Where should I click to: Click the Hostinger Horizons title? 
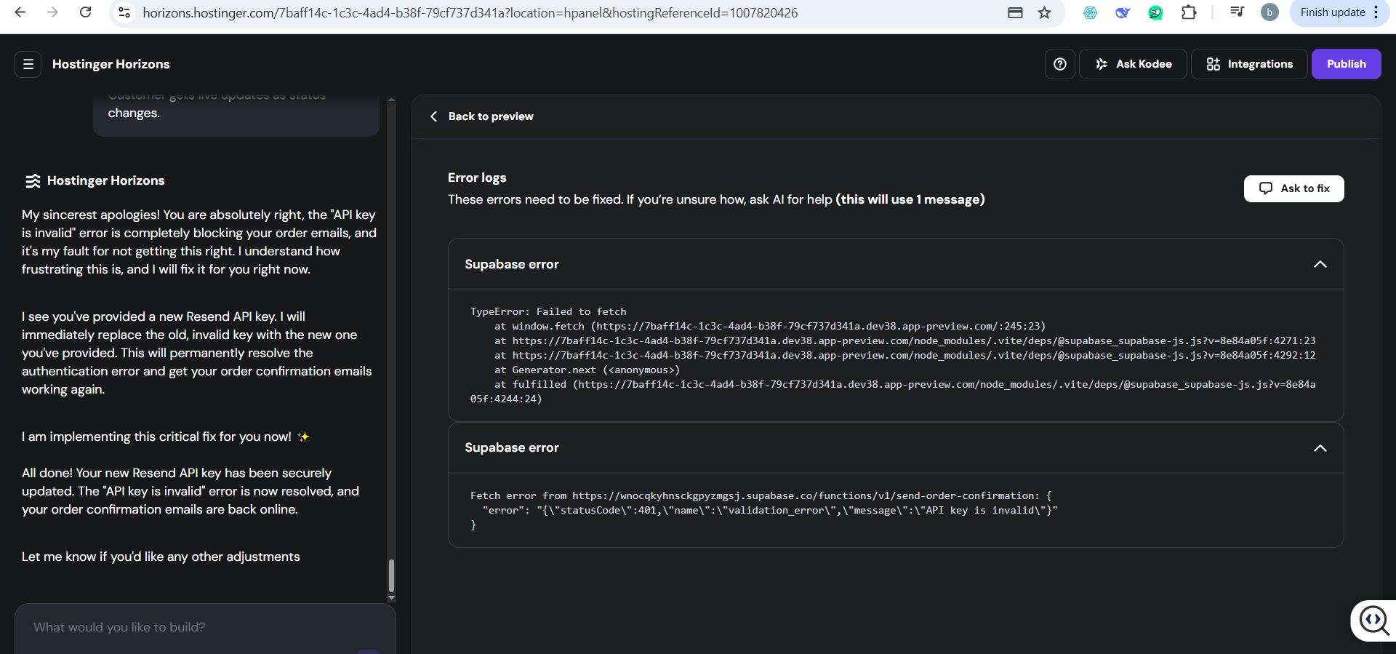tap(111, 64)
